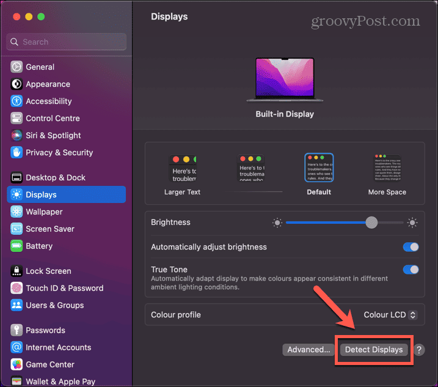This screenshot has width=438, height=387.
Task: Open Control Centre in the sidebar
Action: click(66, 118)
